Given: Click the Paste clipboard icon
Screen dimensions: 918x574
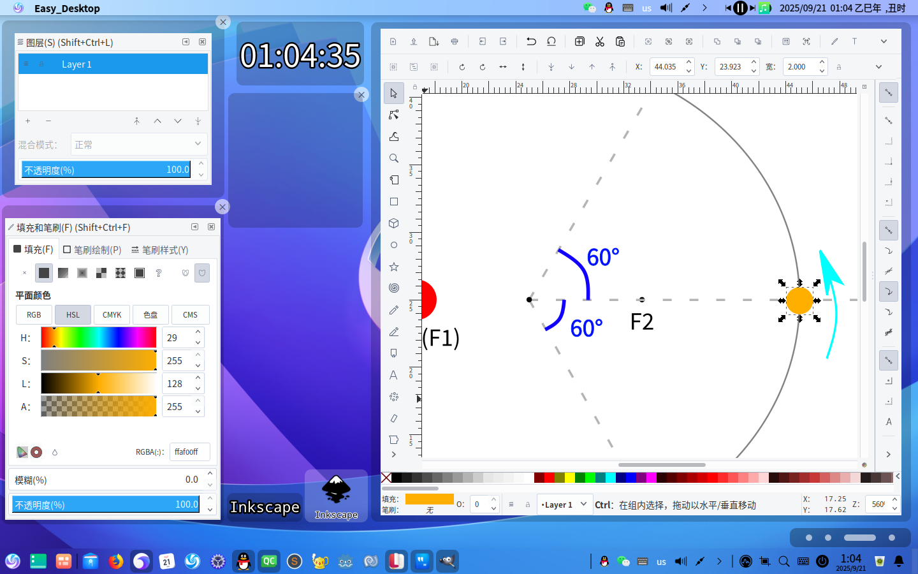Looking at the screenshot, I should pos(620,41).
